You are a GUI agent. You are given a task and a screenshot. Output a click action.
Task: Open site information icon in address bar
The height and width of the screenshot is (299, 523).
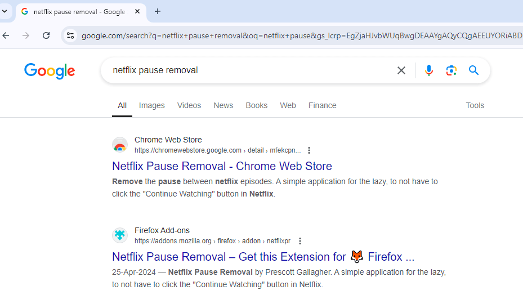70,35
